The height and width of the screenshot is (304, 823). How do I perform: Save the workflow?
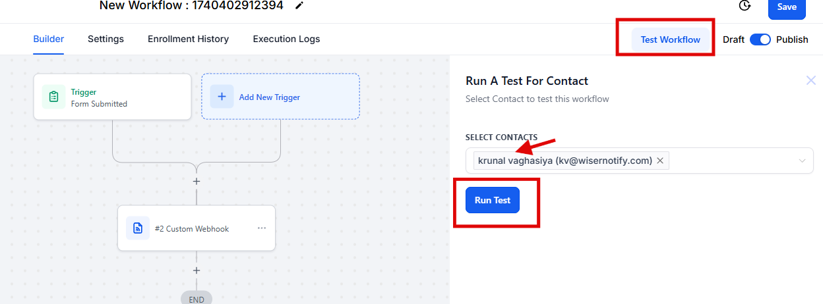coord(787,7)
